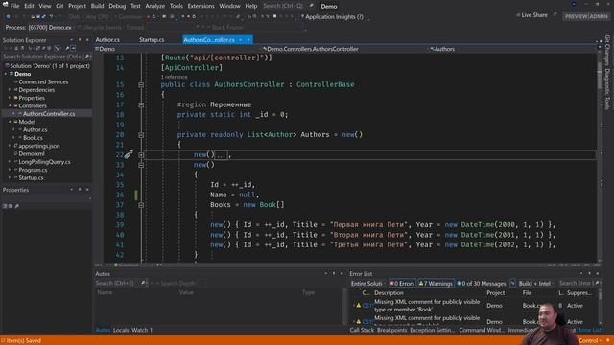Close the Properties panel
This screenshot has width=614, height=345.
(87, 190)
